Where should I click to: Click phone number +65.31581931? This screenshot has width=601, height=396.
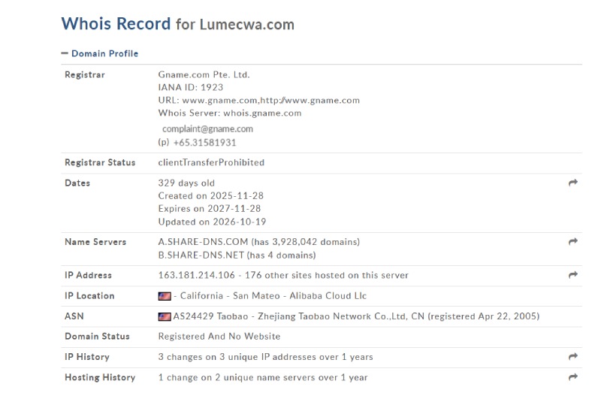[204, 143]
